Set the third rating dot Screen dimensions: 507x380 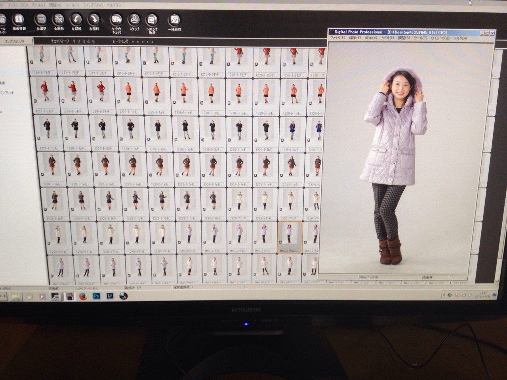click(143, 42)
